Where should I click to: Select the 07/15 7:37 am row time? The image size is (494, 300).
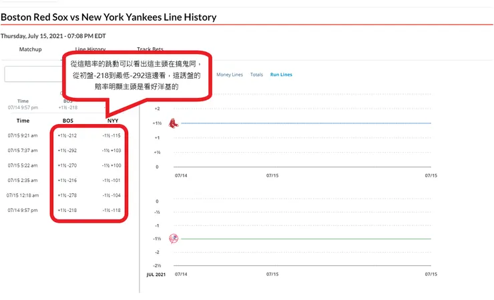pyautogui.click(x=23, y=150)
